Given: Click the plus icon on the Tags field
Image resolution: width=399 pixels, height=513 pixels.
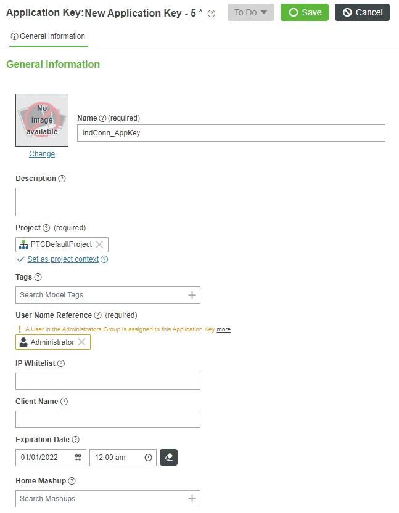Looking at the screenshot, I should point(192,294).
